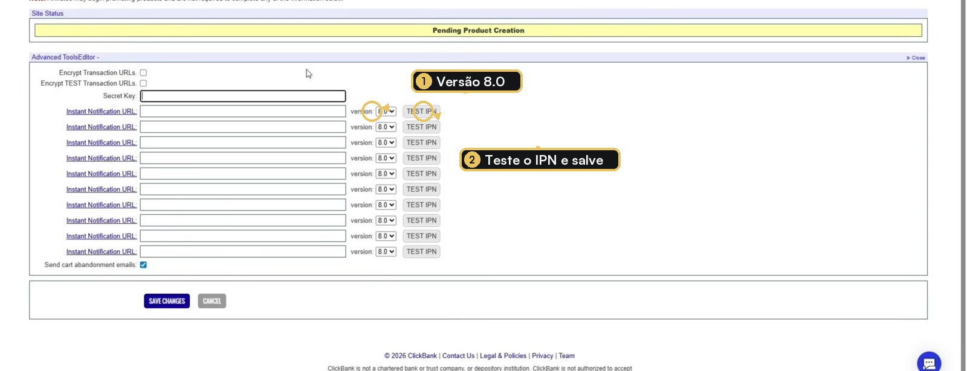The image size is (967, 371).
Task: Open version dropdown in third notification row
Action: pos(386,143)
